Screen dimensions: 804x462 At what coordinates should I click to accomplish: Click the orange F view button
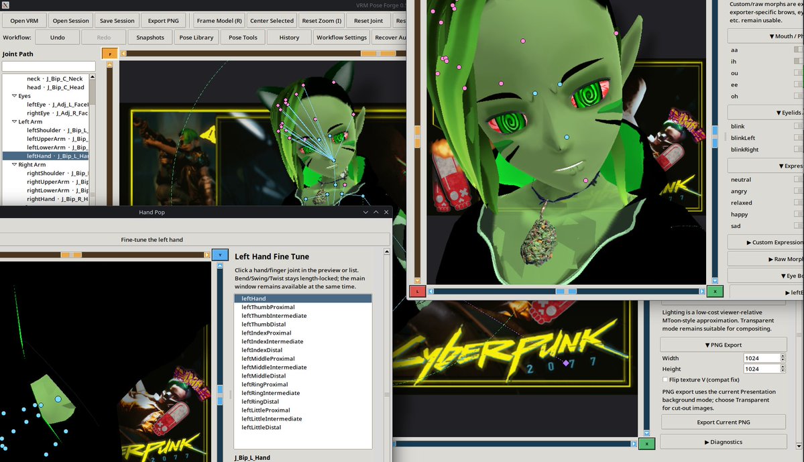(x=110, y=54)
